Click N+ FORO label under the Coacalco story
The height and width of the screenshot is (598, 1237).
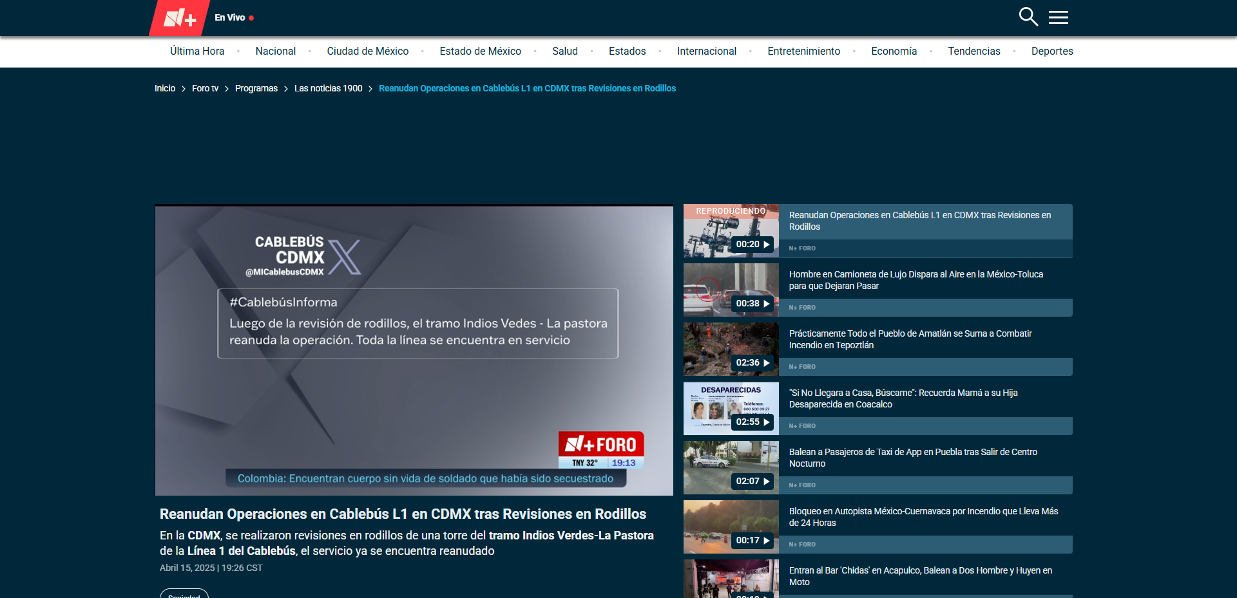[802, 426]
